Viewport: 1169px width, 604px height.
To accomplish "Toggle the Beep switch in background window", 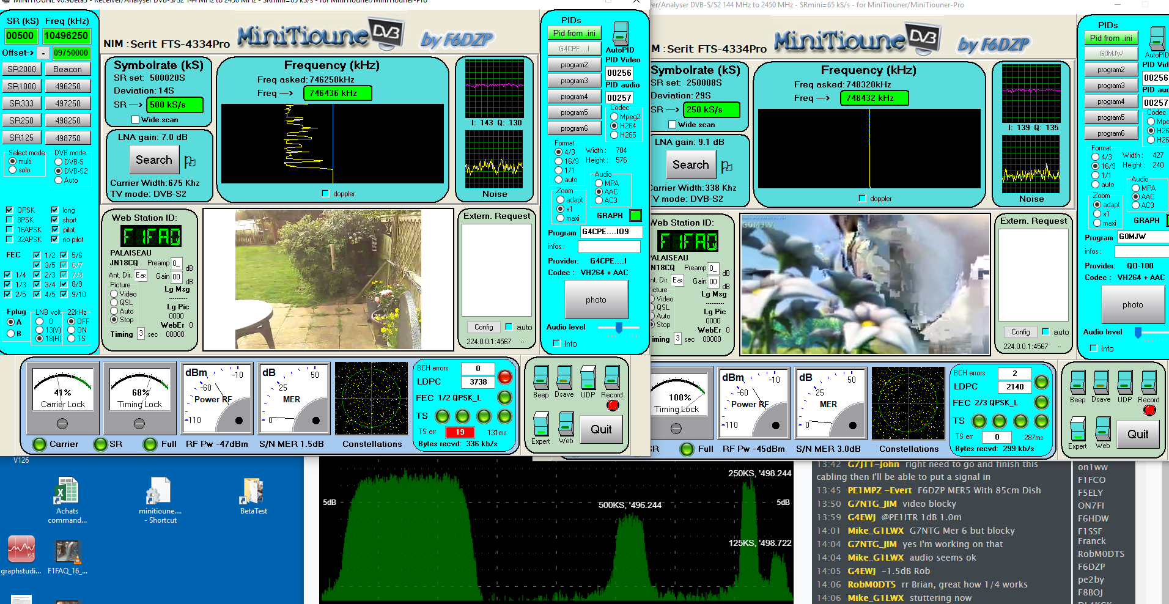I will [1078, 382].
